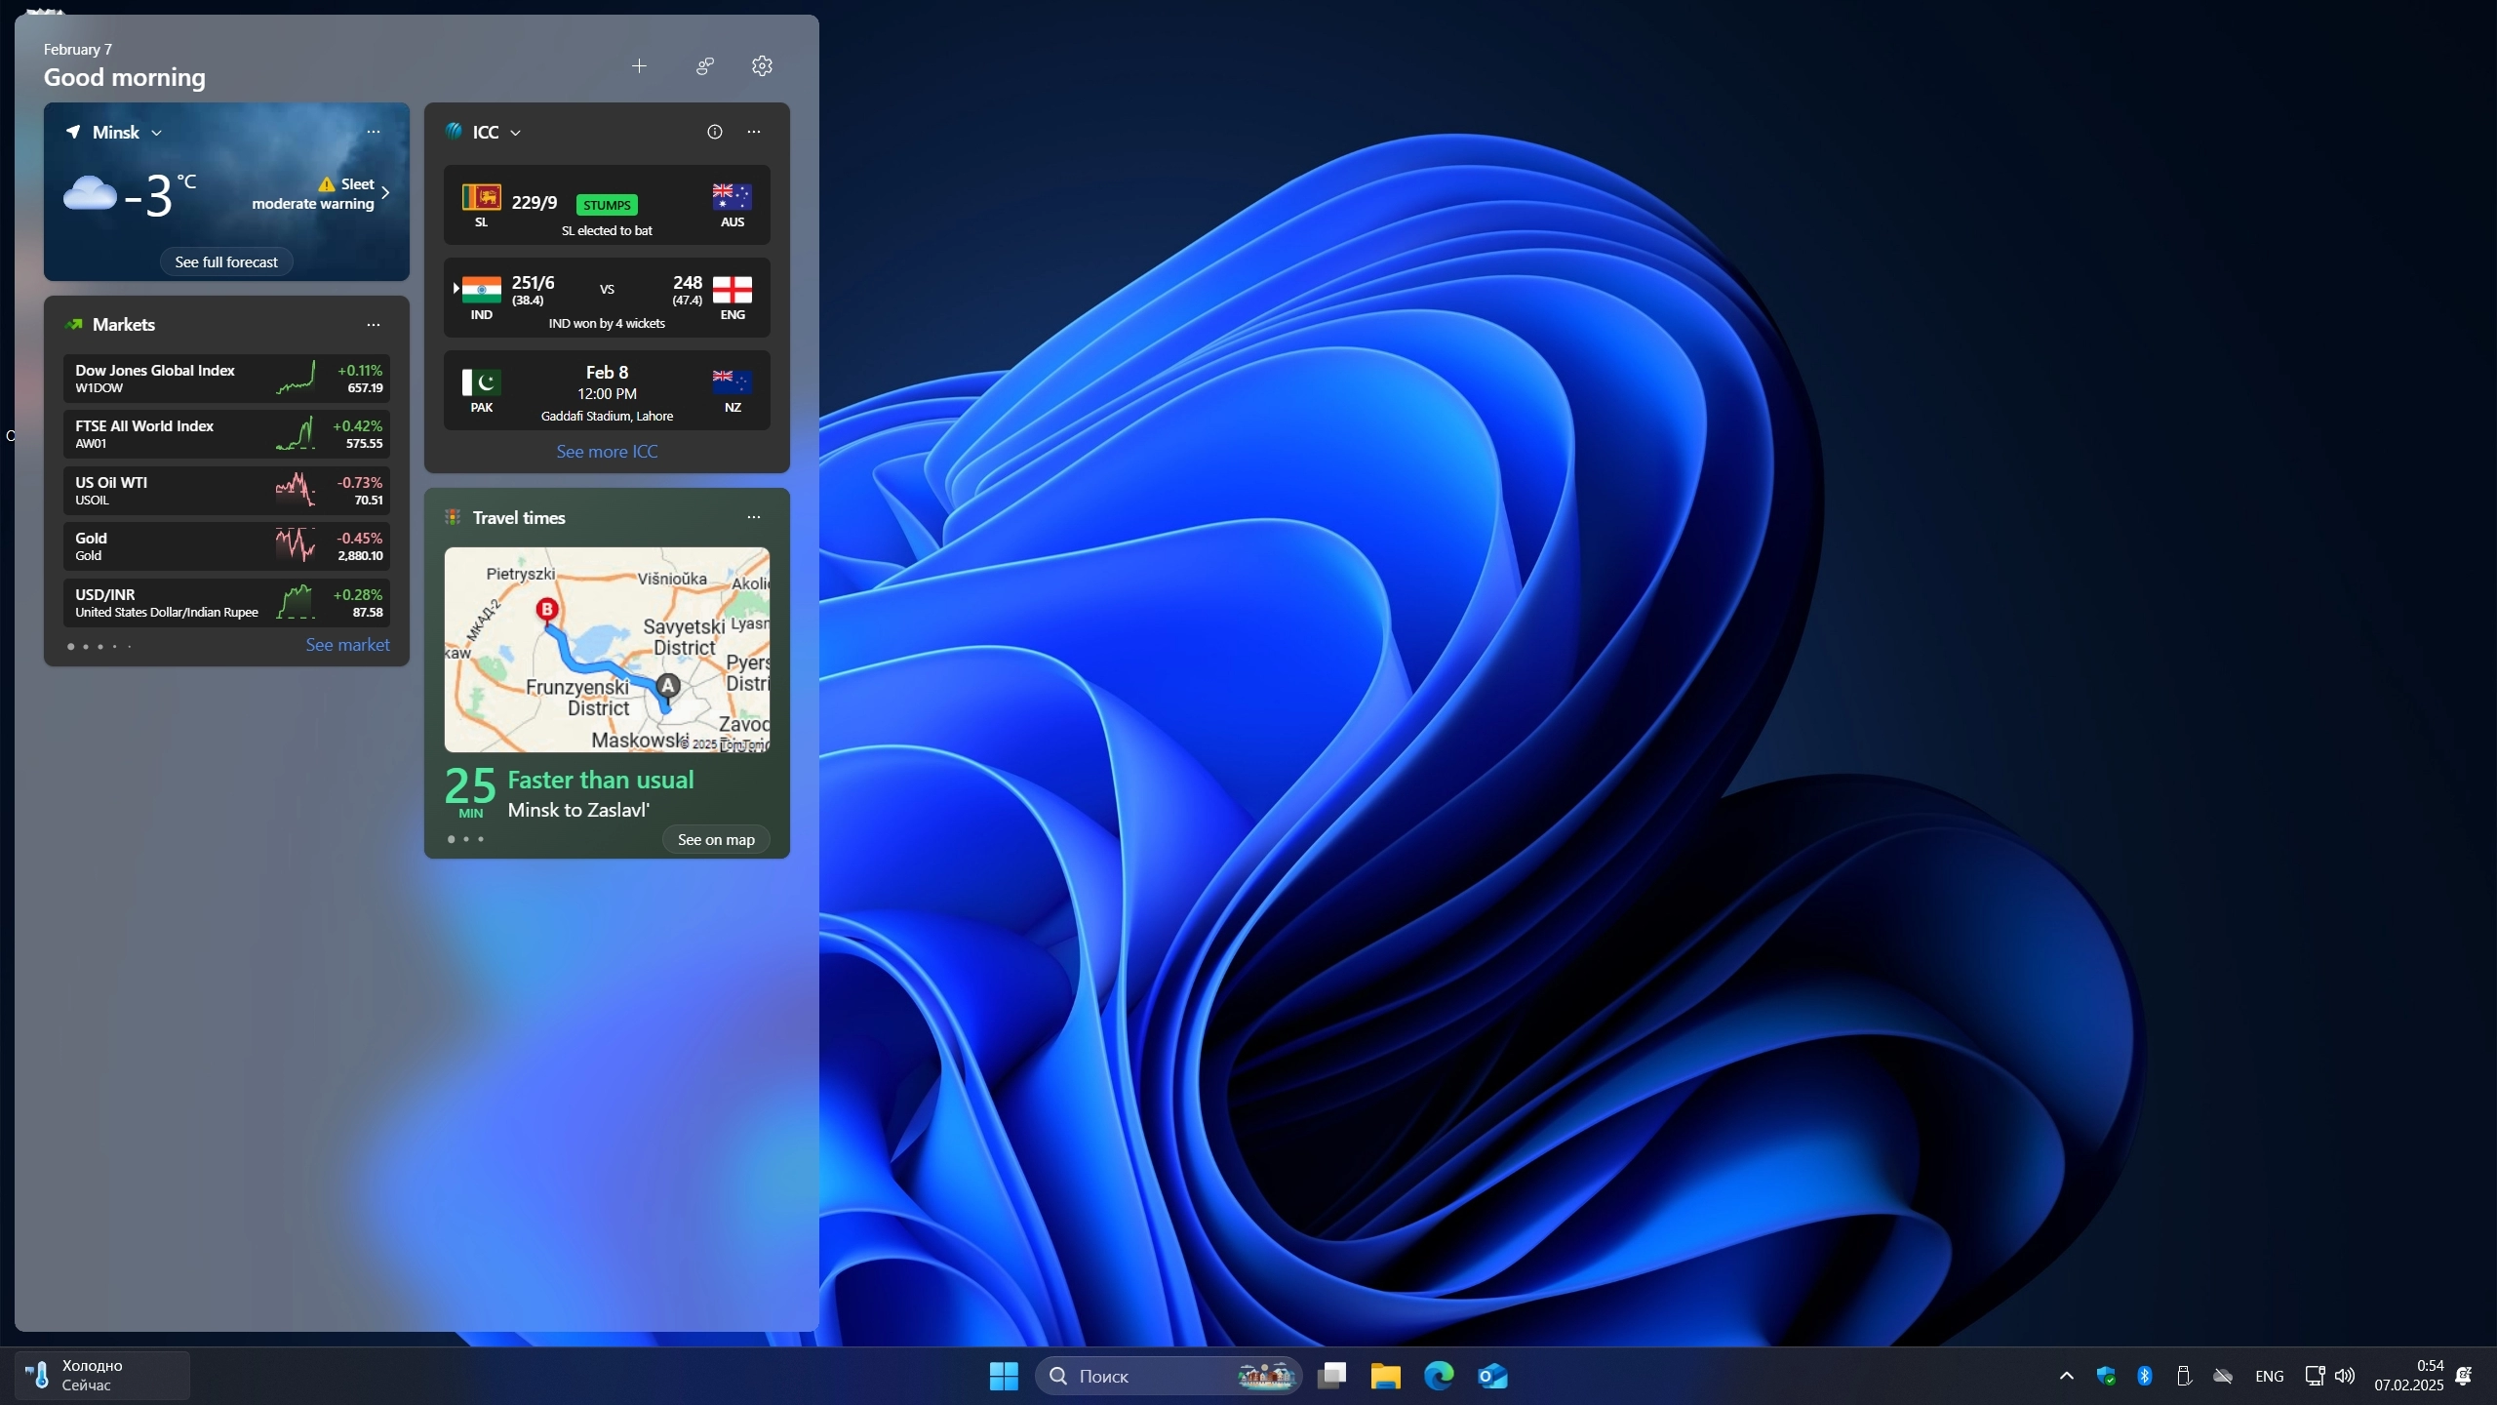Show hidden system tray icons chevron

2066,1376
